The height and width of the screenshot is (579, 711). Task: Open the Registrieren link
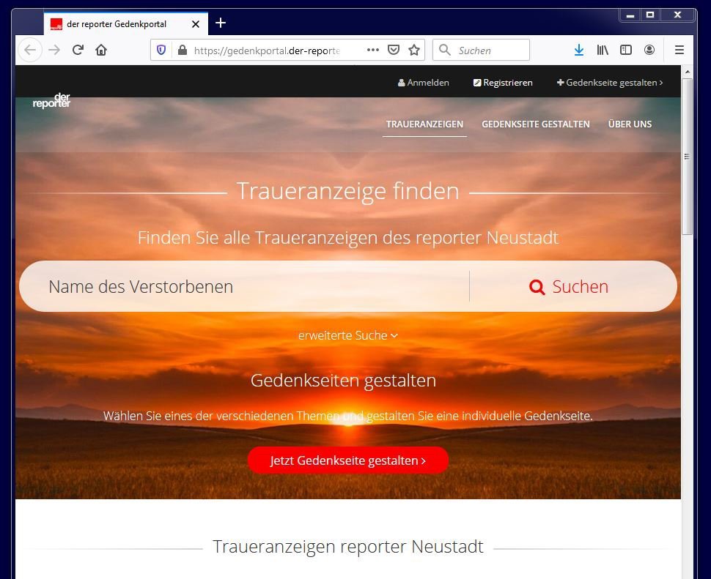click(x=503, y=83)
